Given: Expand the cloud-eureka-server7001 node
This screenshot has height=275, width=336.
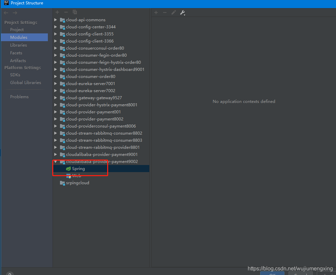Looking at the screenshot, I should click(55, 83).
